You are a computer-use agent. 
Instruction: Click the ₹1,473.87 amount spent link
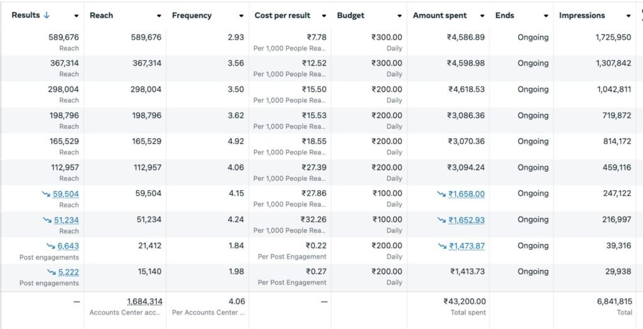coord(467,246)
